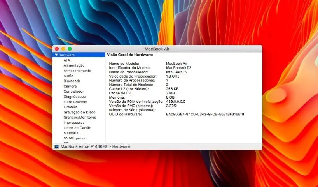Click the 'Número Total de Núcleos:' label
The height and width of the screenshot is (187, 318).
click(131, 85)
